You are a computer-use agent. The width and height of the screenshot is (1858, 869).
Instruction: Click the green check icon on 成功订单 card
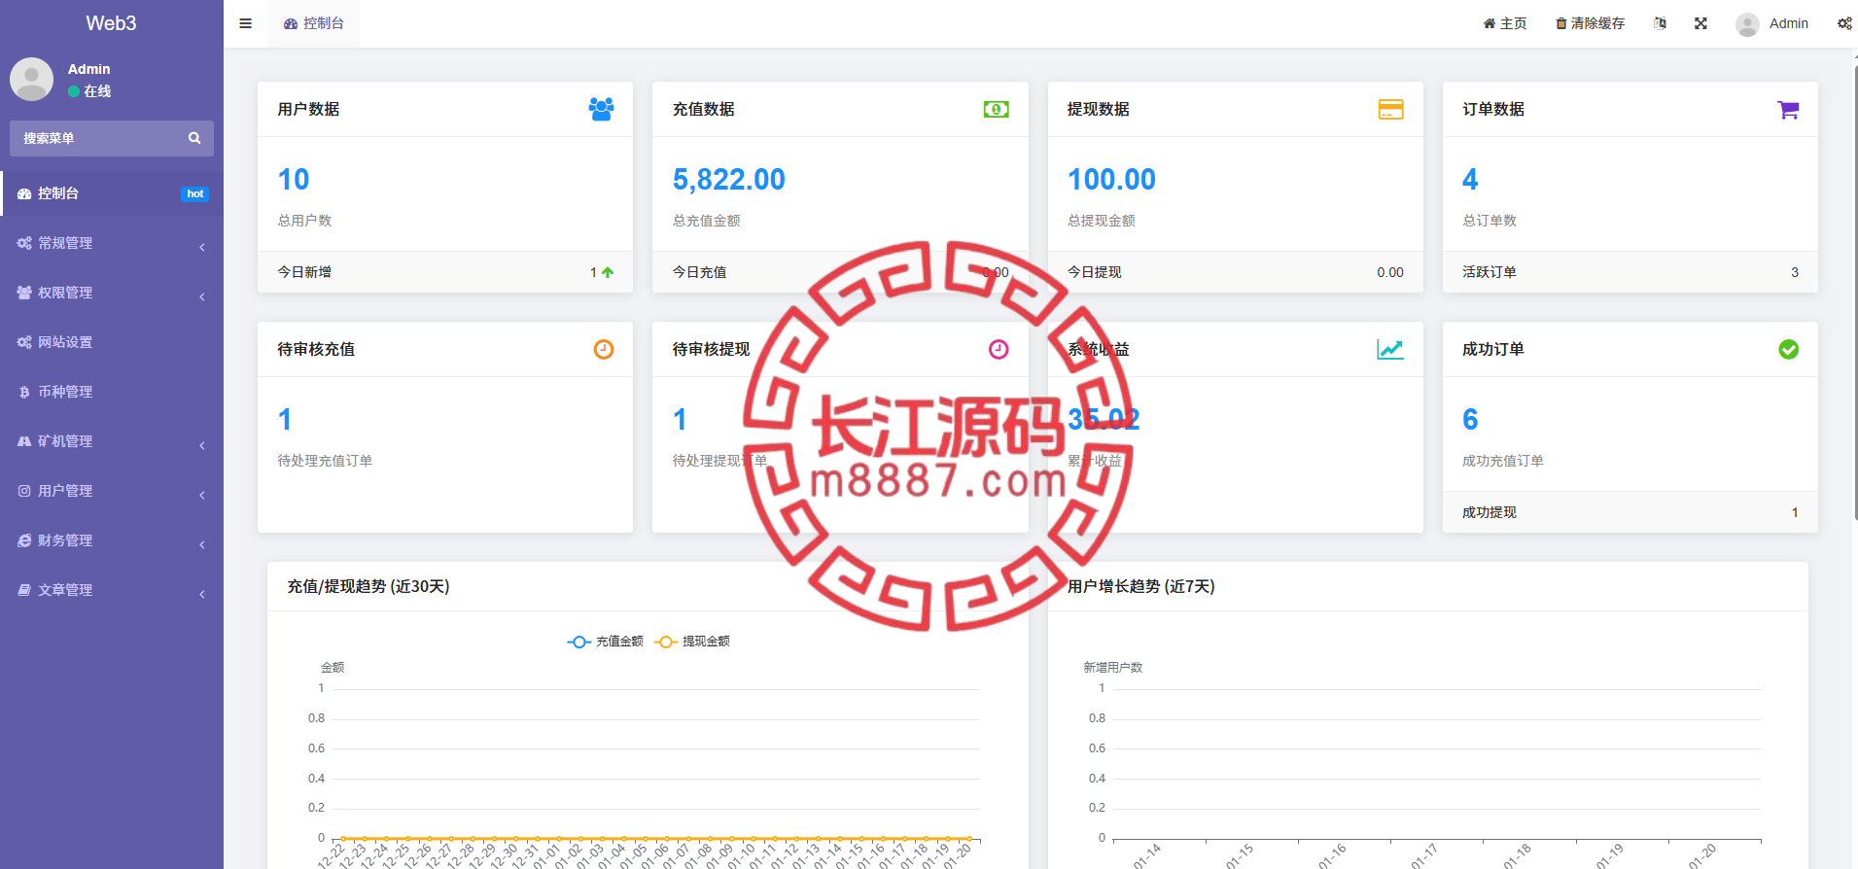[1788, 349]
